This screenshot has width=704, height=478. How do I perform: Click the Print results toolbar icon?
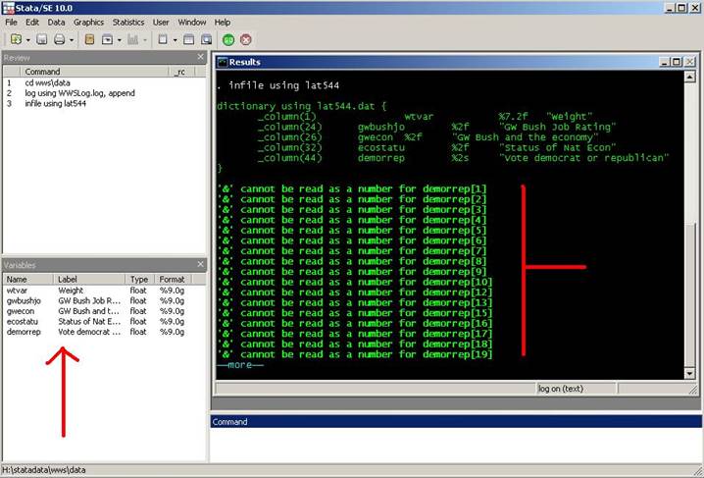60,39
